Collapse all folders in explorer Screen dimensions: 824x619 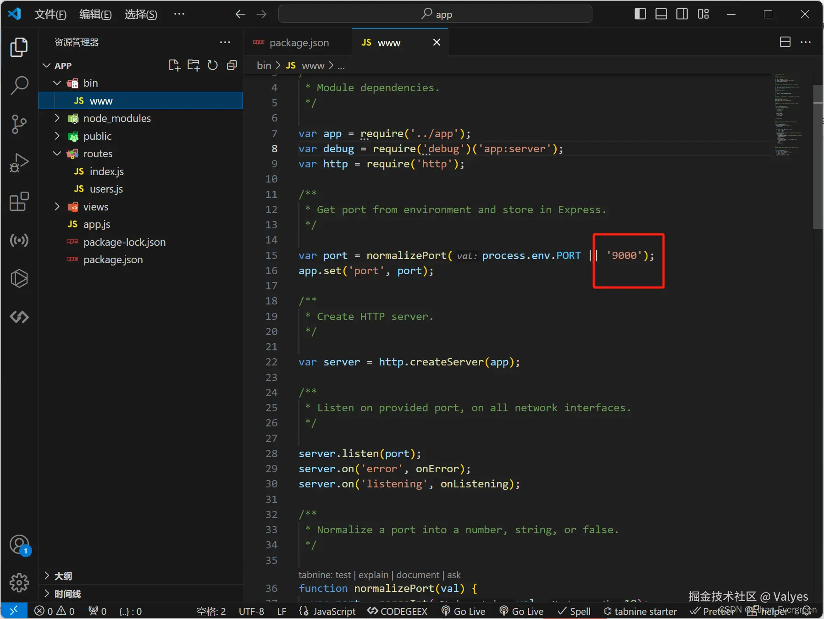[x=232, y=66]
